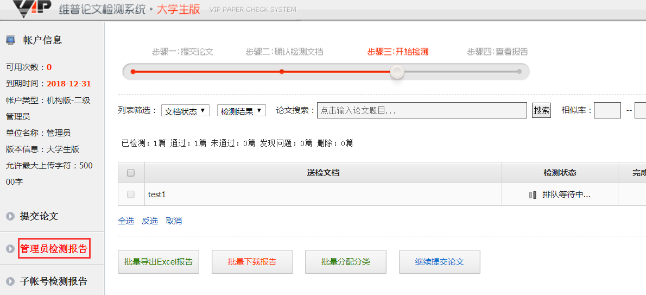
Task: Click arrow icon beside 提交论文
Action: [10, 216]
